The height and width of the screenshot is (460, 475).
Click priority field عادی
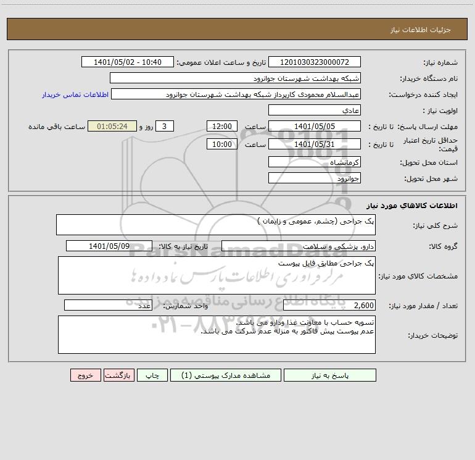315,111
